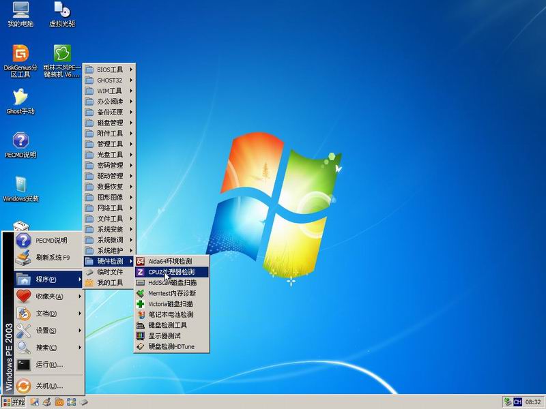Open the 密码管理 programs folder
Image resolution: width=546 pixels, height=409 pixels.
[109, 165]
